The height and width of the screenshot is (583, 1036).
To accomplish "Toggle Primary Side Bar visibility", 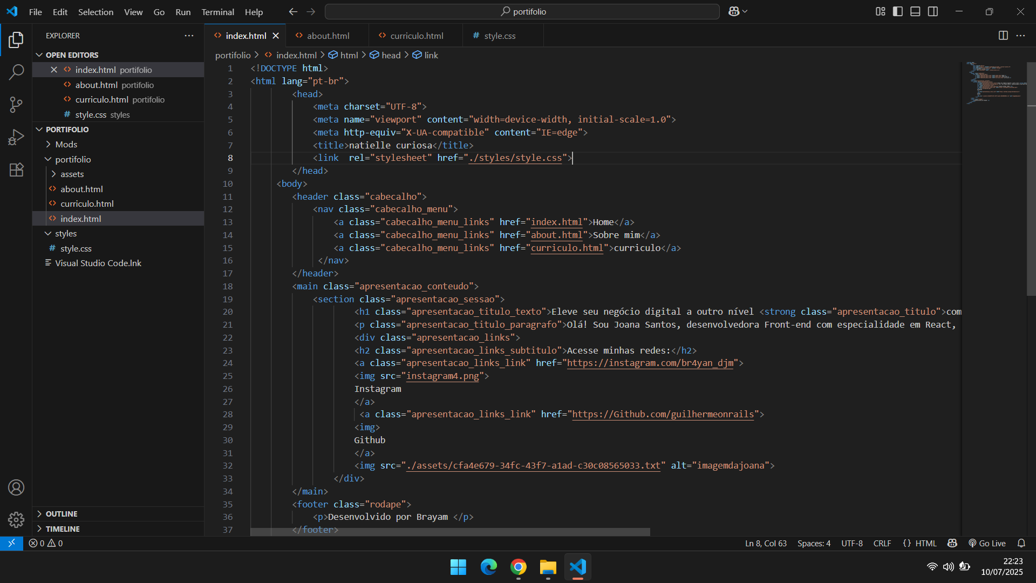I will (x=898, y=11).
